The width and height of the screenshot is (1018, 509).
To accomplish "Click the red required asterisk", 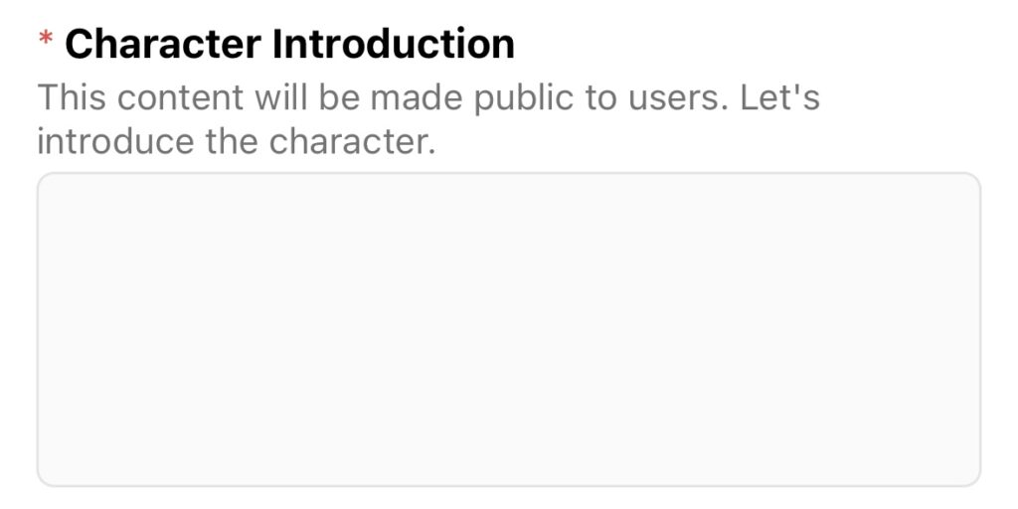I will (x=46, y=40).
